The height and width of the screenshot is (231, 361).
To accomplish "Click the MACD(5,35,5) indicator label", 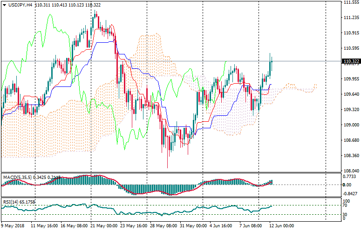I will tap(17, 178).
